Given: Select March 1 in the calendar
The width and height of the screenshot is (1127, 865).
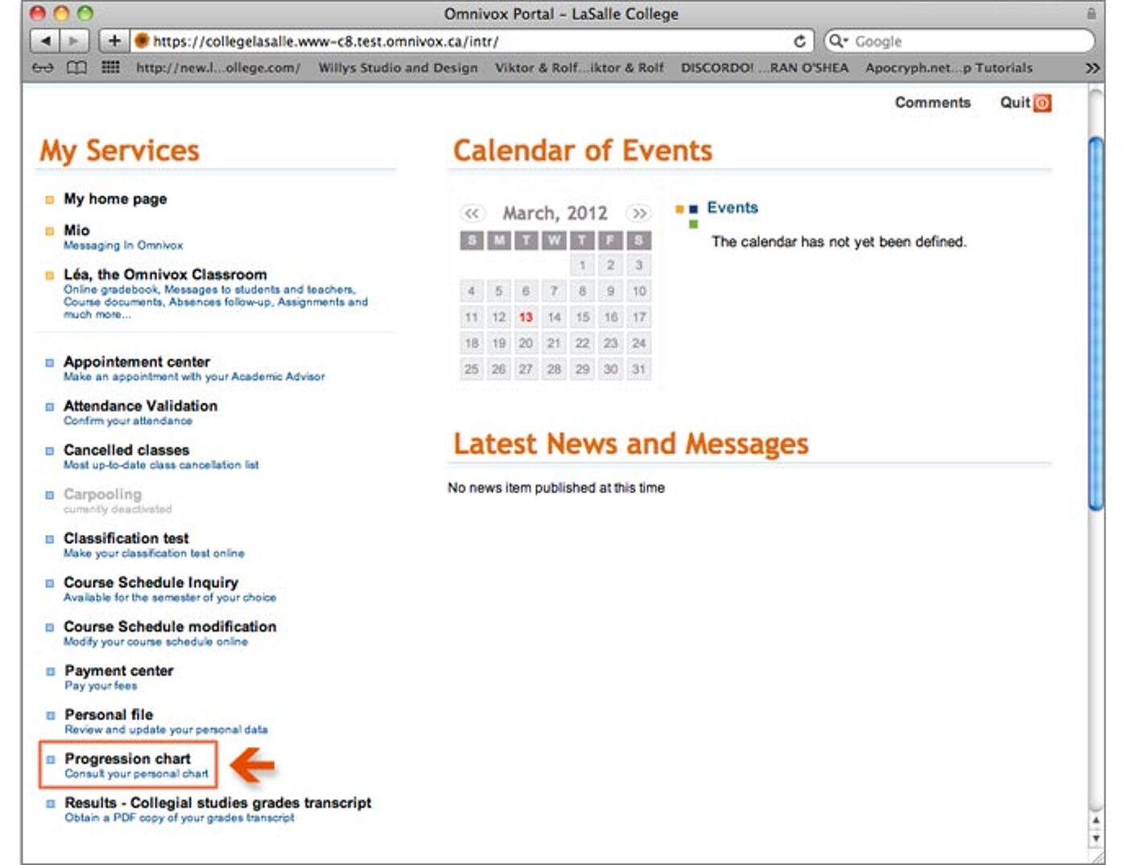Looking at the screenshot, I should pos(582,265).
